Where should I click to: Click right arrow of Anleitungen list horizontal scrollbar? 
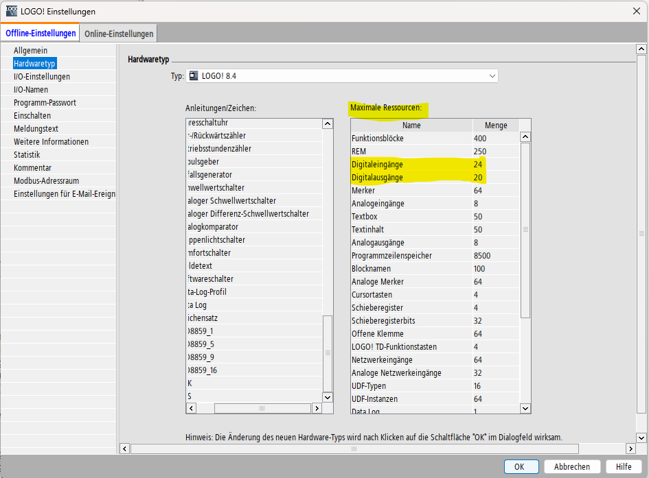(317, 408)
